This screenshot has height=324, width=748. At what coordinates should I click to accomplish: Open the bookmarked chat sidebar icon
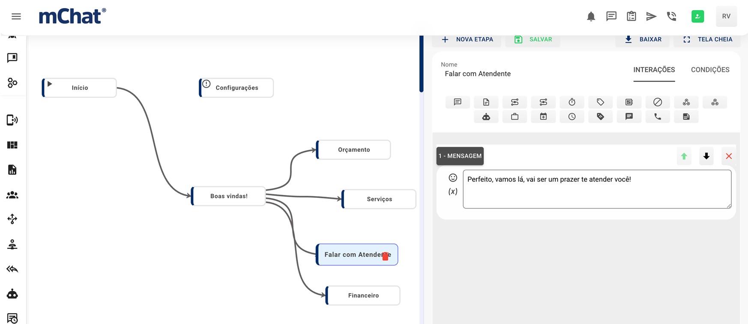(12, 58)
